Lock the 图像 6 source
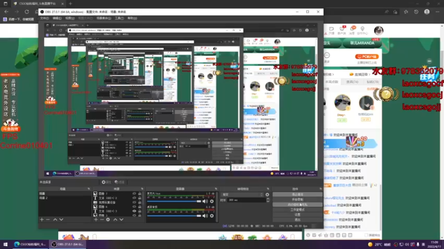The height and width of the screenshot is (249, 444). click(x=140, y=206)
